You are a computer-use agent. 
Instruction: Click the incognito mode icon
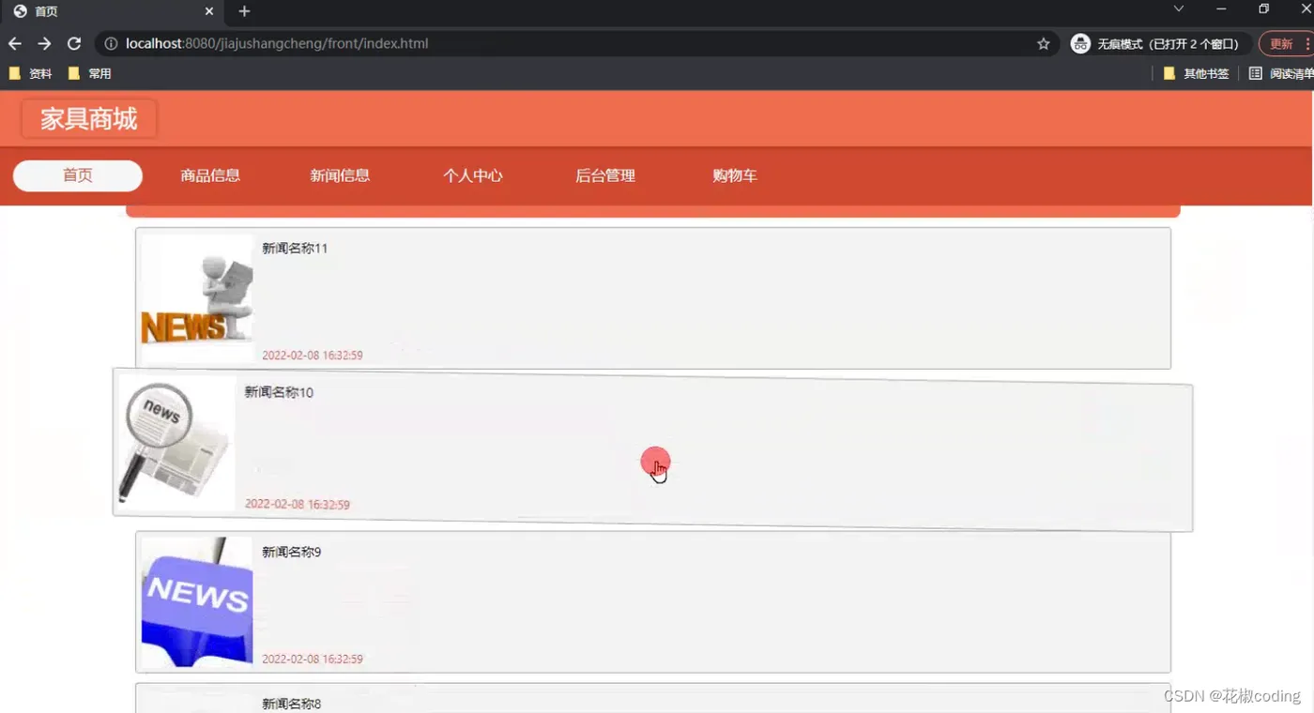[x=1080, y=44]
